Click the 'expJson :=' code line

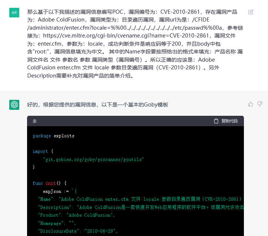tap(60, 191)
